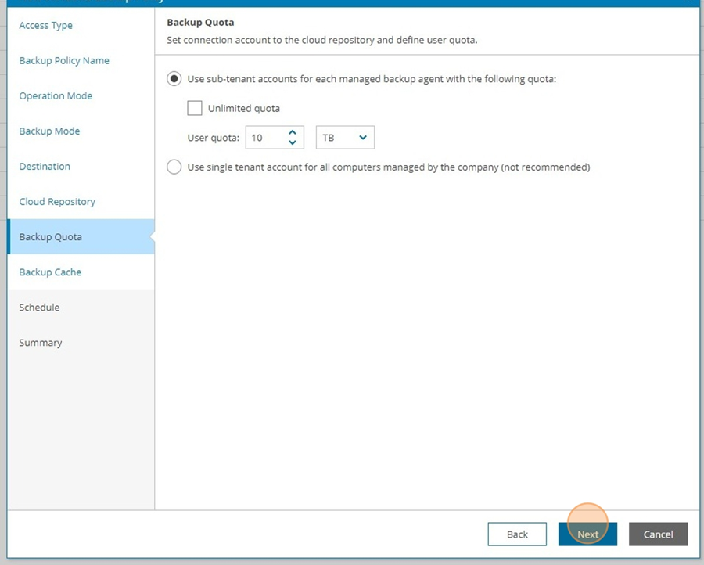Cancel the backup policy wizard
Image resolution: width=704 pixels, height=565 pixels.
point(658,534)
